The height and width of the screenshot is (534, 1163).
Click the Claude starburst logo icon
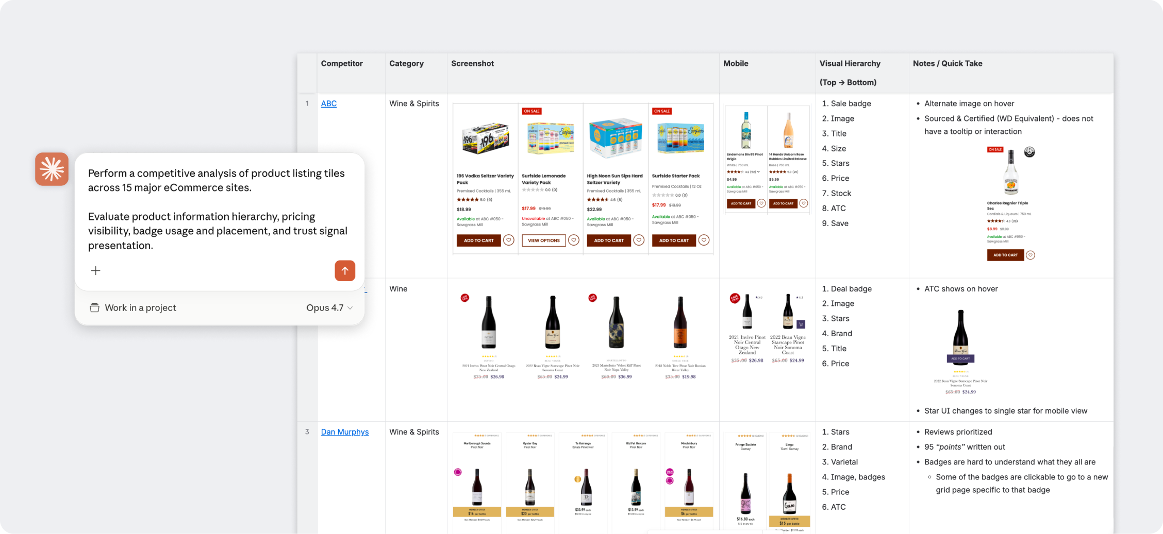point(52,169)
